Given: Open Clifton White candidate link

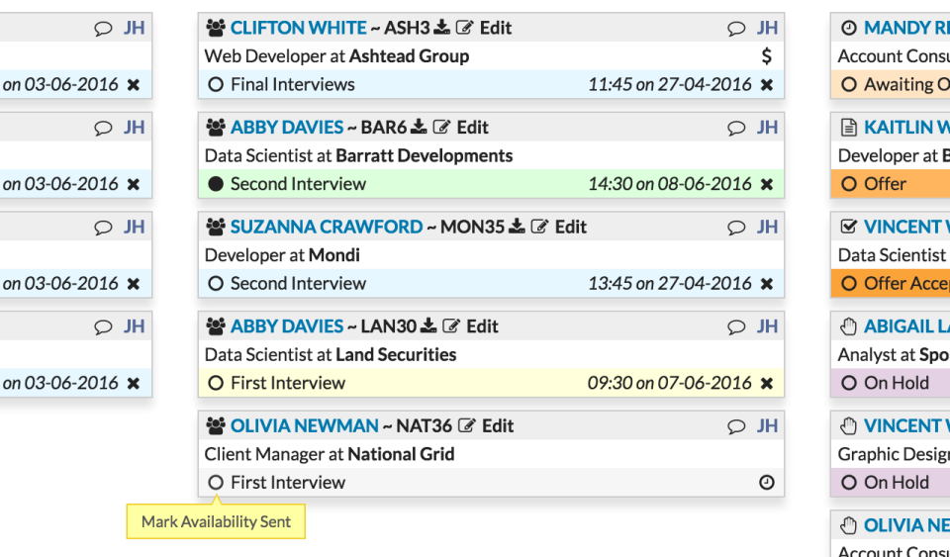Looking at the screenshot, I should [299, 28].
